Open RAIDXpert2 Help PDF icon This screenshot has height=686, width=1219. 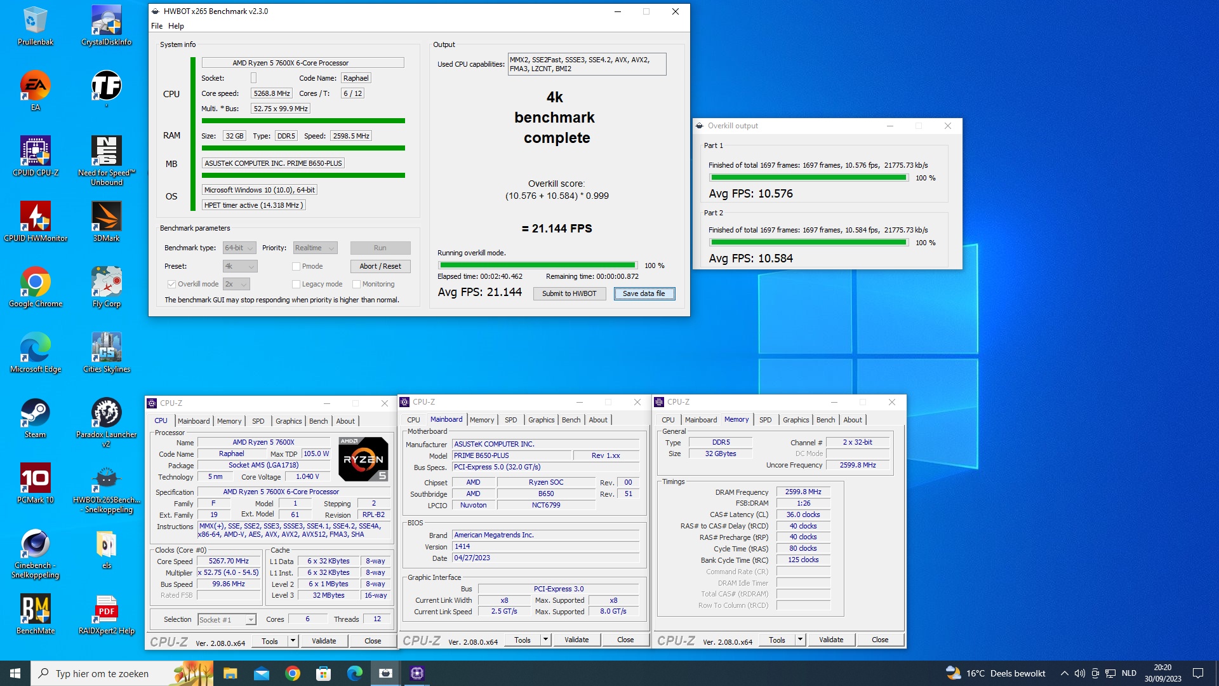click(x=107, y=614)
